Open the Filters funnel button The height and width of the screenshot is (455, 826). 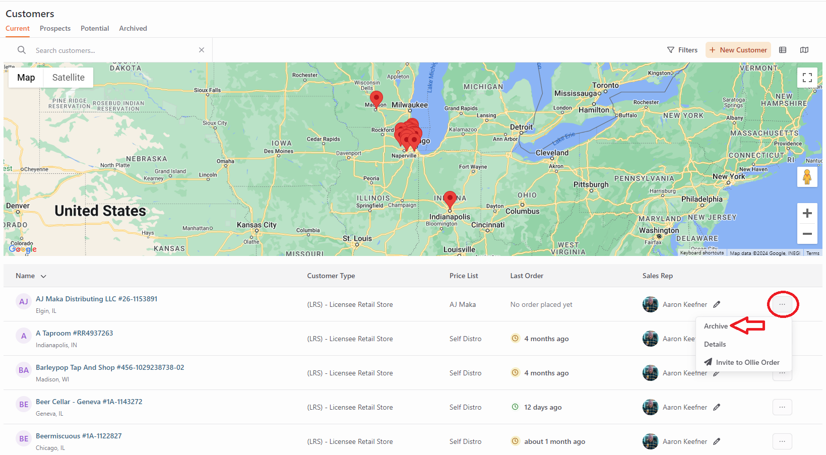pos(682,50)
